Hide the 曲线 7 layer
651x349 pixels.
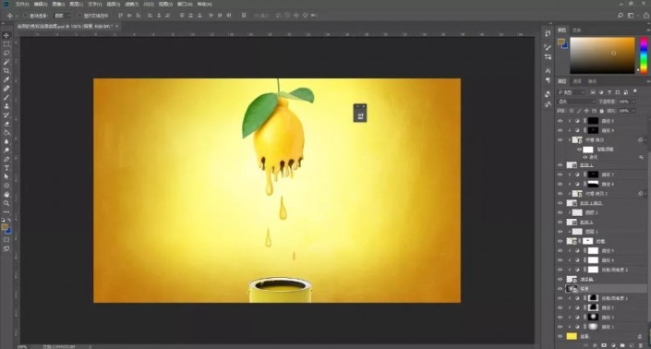coord(561,174)
